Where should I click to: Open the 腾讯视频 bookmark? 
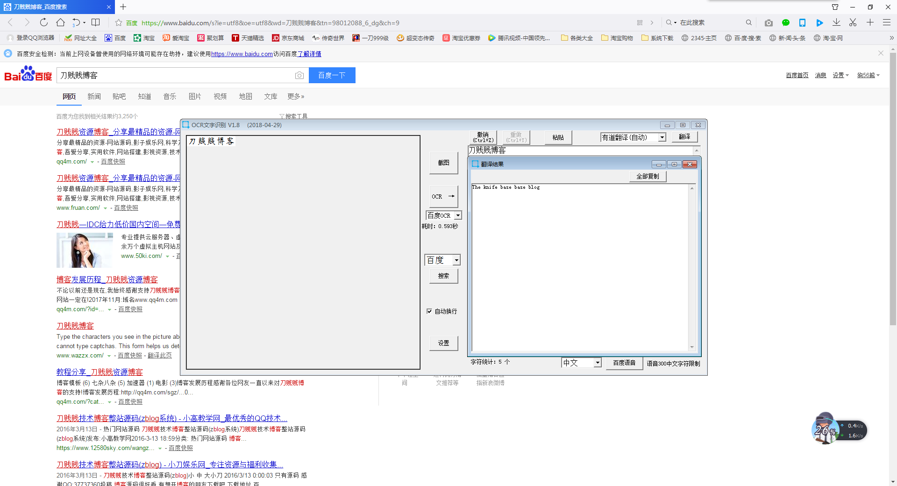519,38
